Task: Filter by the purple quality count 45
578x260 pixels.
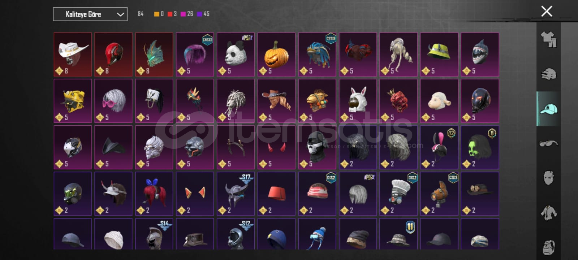Action: [203, 14]
